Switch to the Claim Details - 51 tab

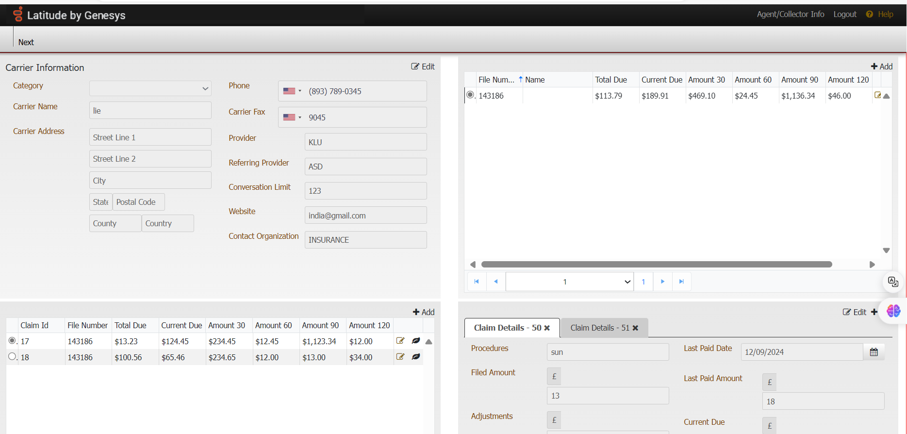click(599, 328)
